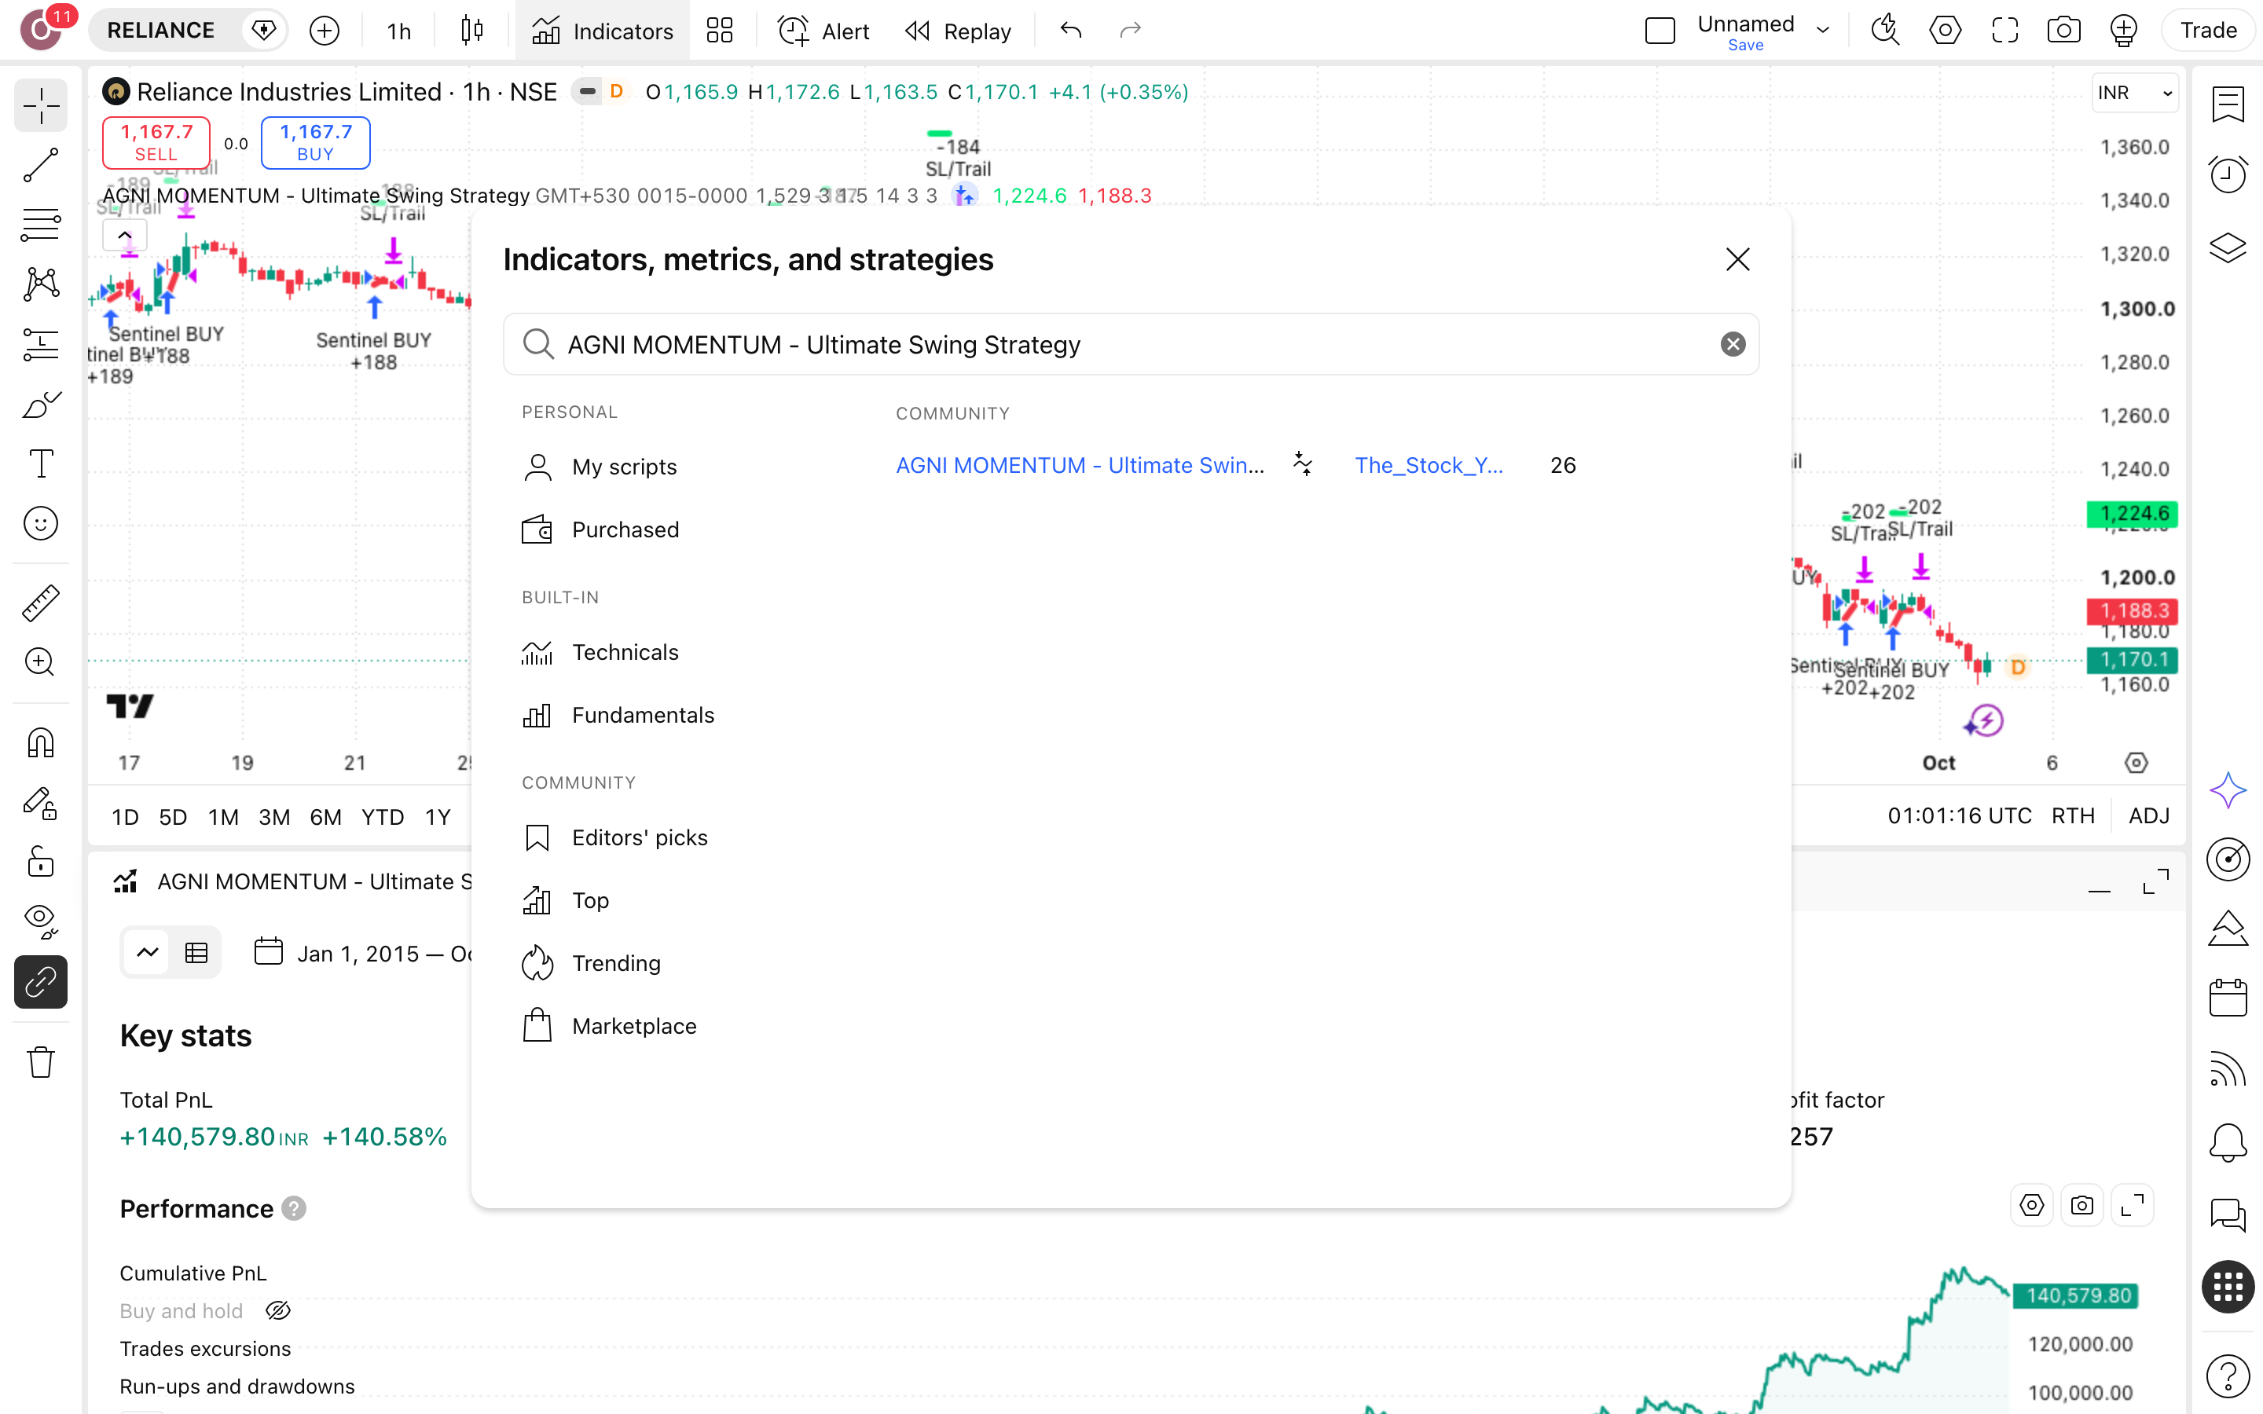
Task: Select the brush drawing tool
Action: pos(40,404)
